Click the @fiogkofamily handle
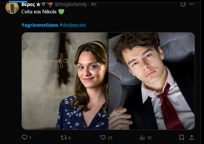204x144 pixels. [72, 4]
